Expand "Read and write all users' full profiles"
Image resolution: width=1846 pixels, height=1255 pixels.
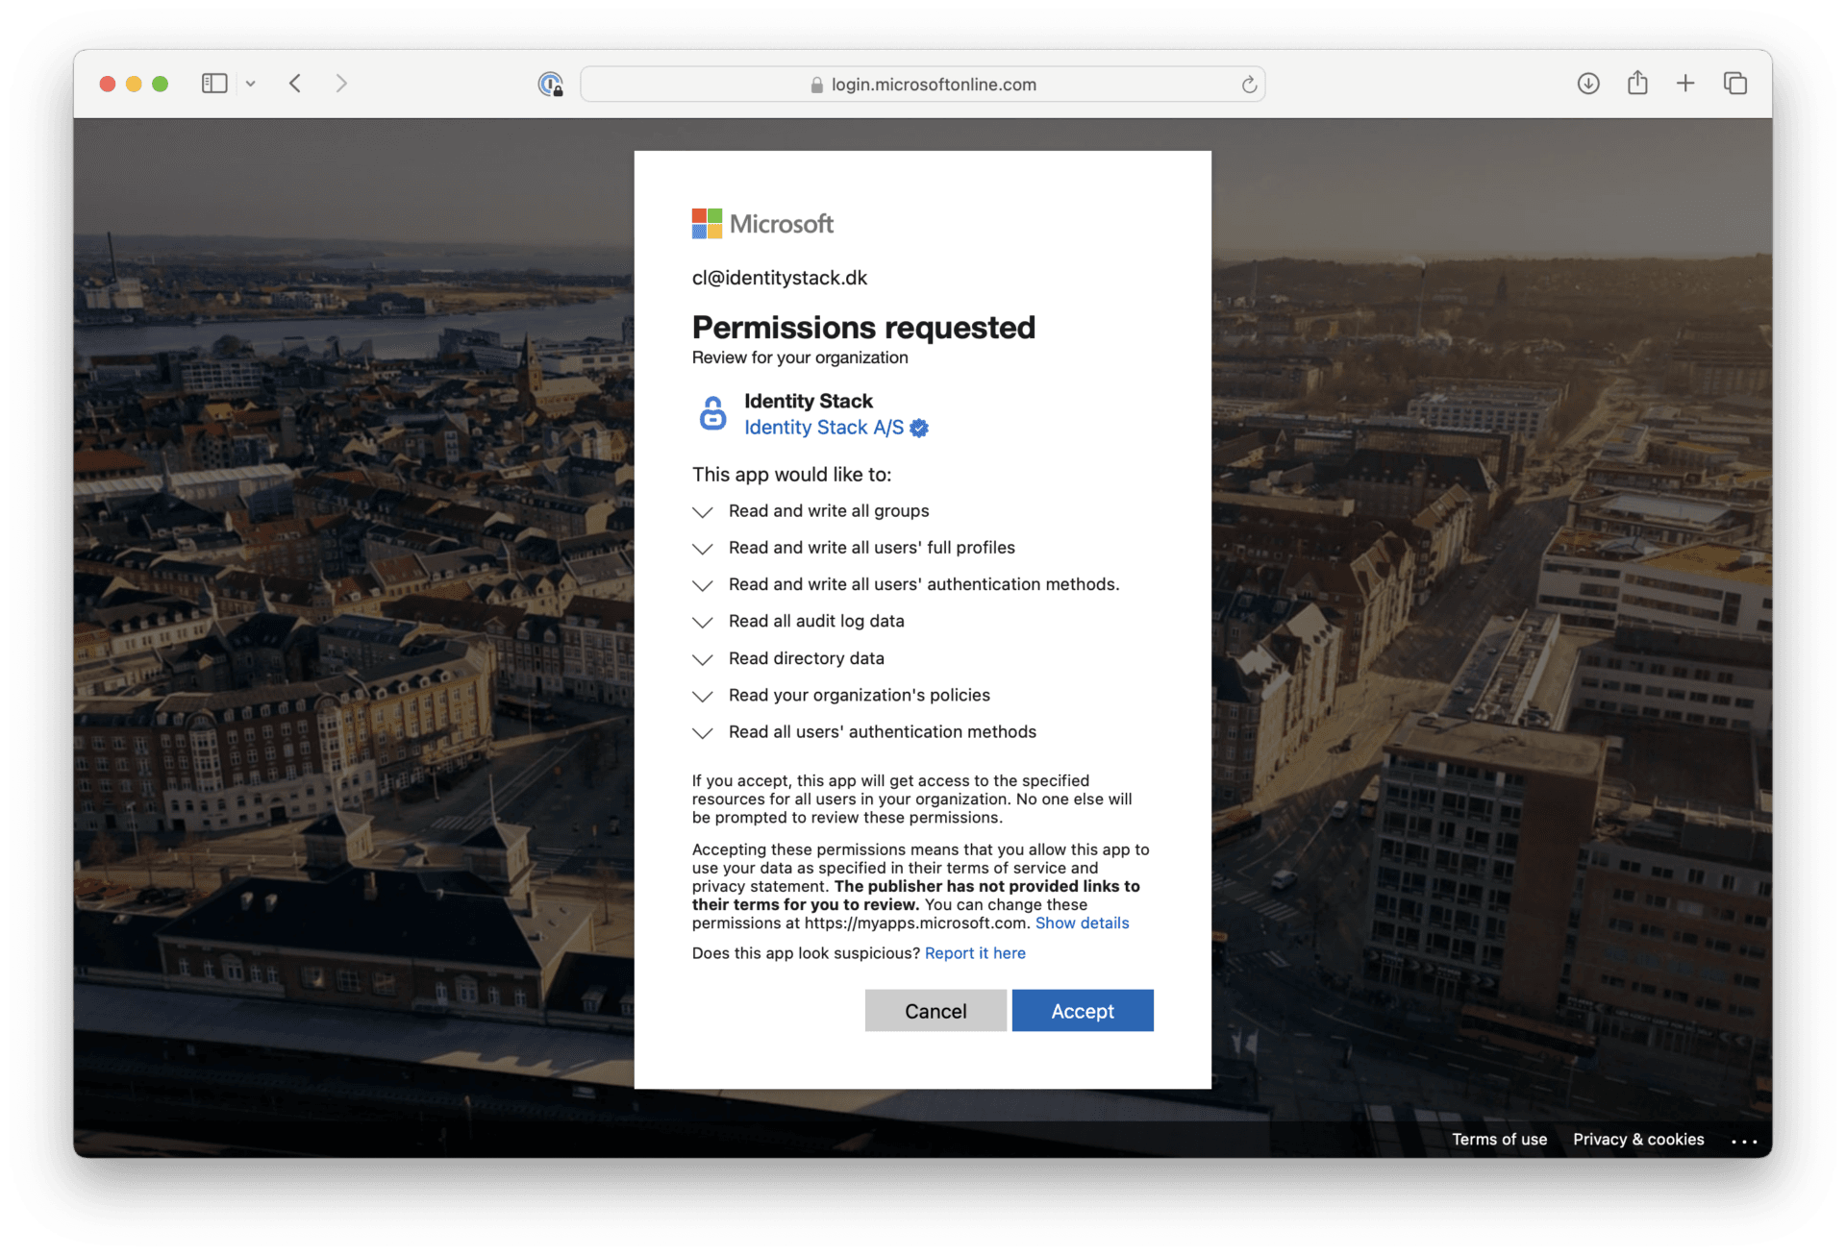[x=703, y=549]
